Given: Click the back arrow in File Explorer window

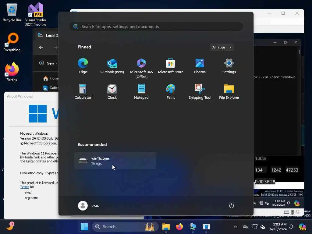Looking at the screenshot, I should pyautogui.click(x=41, y=47).
